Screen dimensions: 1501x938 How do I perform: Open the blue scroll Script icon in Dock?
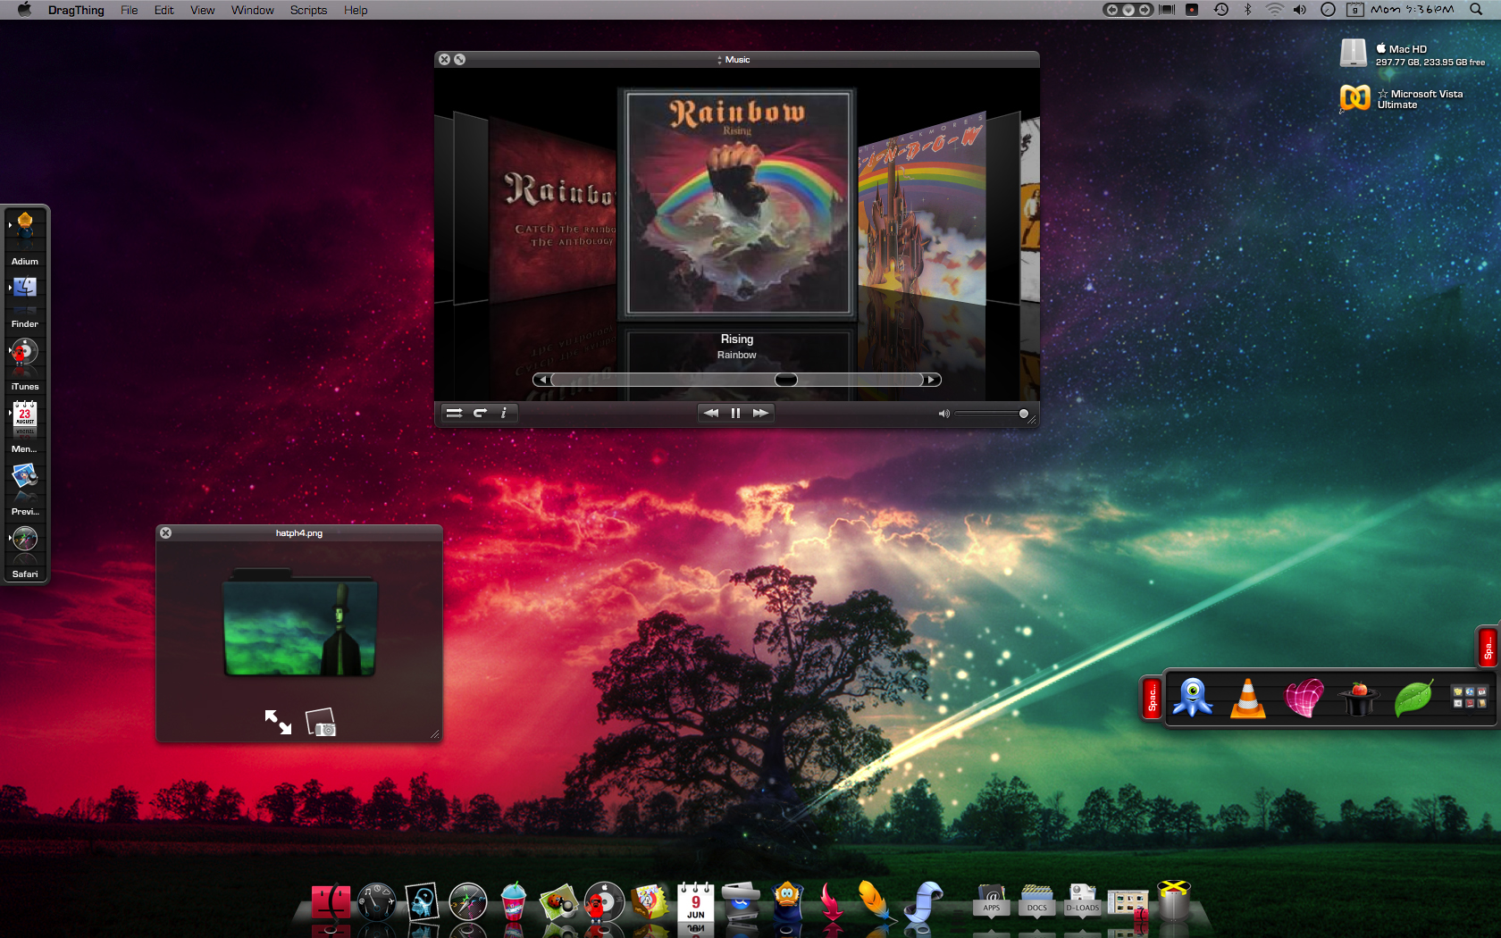pos(924,902)
